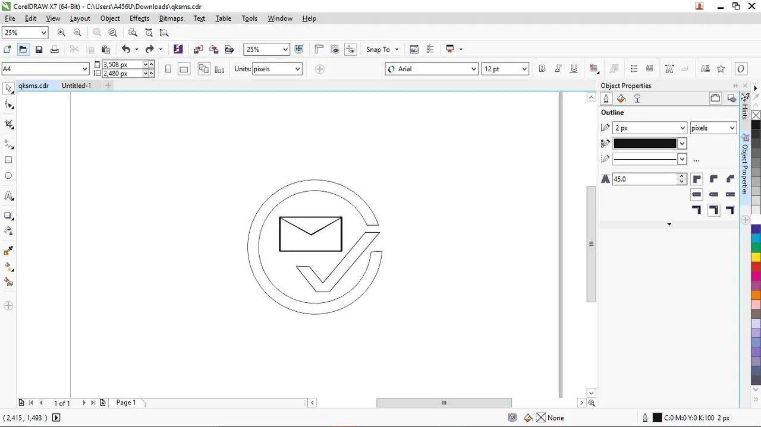761x427 pixels.
Task: Toggle Underline text formatting
Action: pos(574,69)
